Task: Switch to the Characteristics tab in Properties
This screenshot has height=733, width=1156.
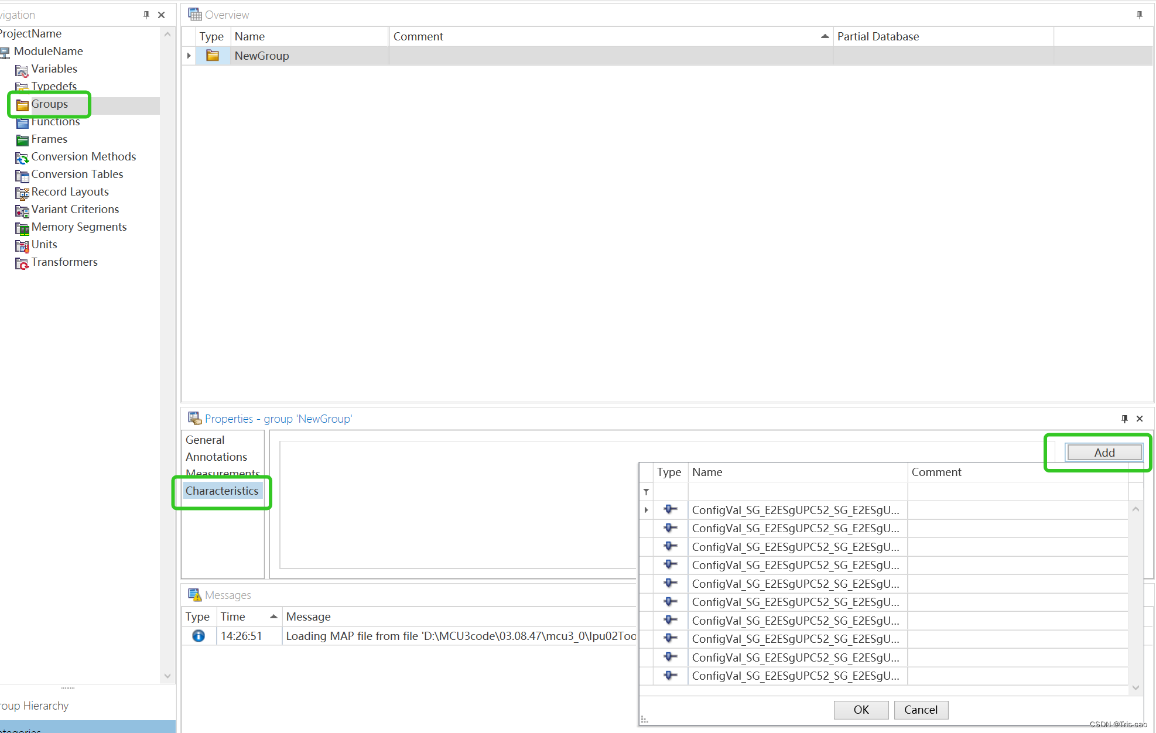Action: (x=222, y=491)
